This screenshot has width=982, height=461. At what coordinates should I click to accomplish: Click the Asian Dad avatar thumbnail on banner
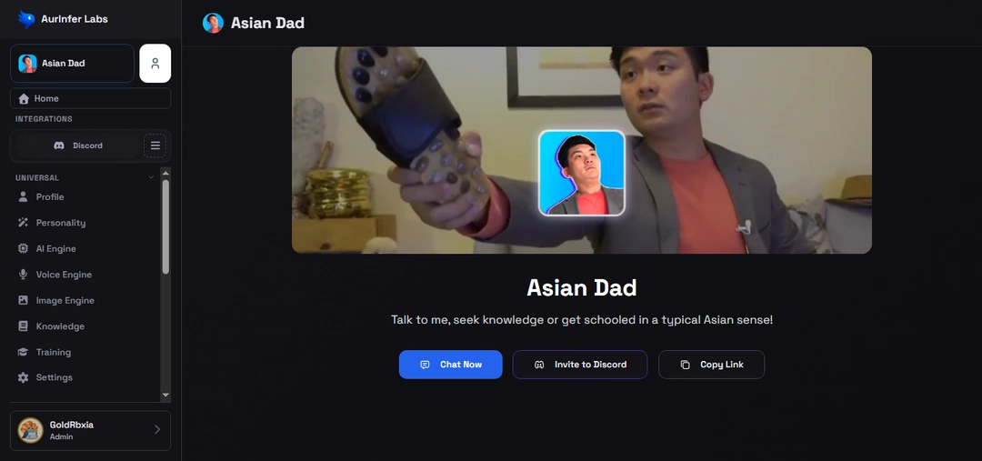582,173
